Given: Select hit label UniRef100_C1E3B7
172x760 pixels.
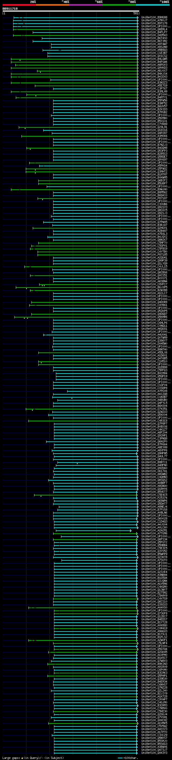Looking at the screenshot, I should 154,53.
